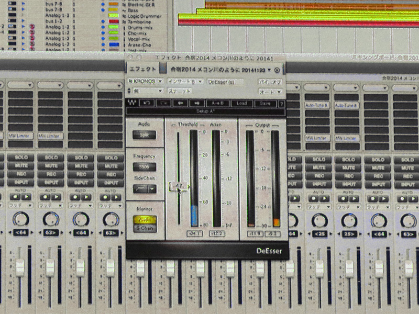Screen dimensions: 419x314
Task: Click play-enable triangle on the Bass track row
Action: pyautogui.click(x=23, y=10)
